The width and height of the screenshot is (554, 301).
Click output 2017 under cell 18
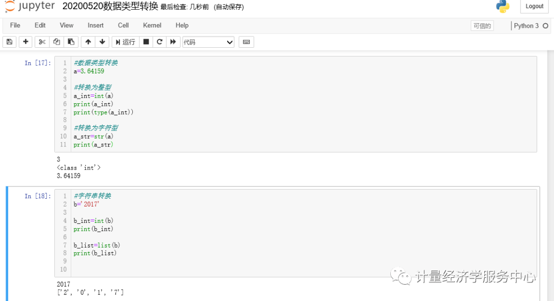63,284
